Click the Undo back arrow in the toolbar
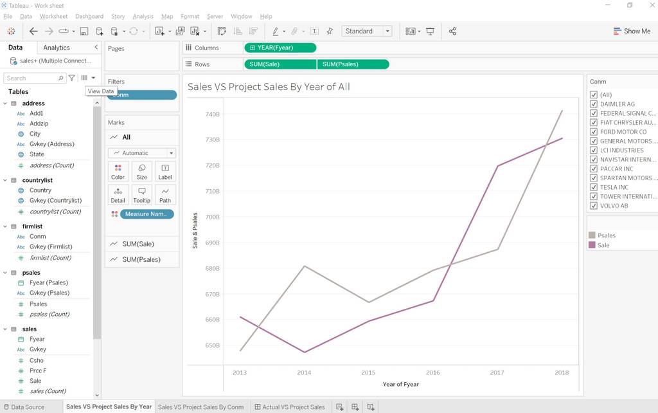The height and width of the screenshot is (413, 658). pos(33,31)
